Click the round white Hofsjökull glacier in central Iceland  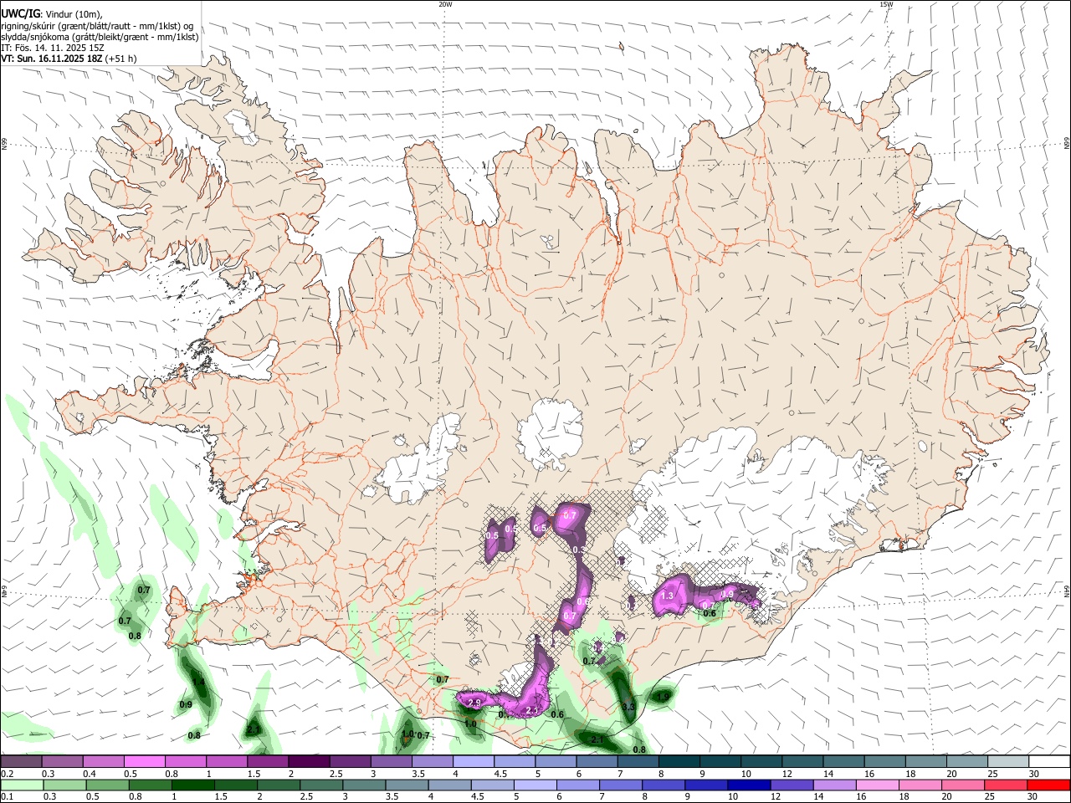(x=551, y=433)
